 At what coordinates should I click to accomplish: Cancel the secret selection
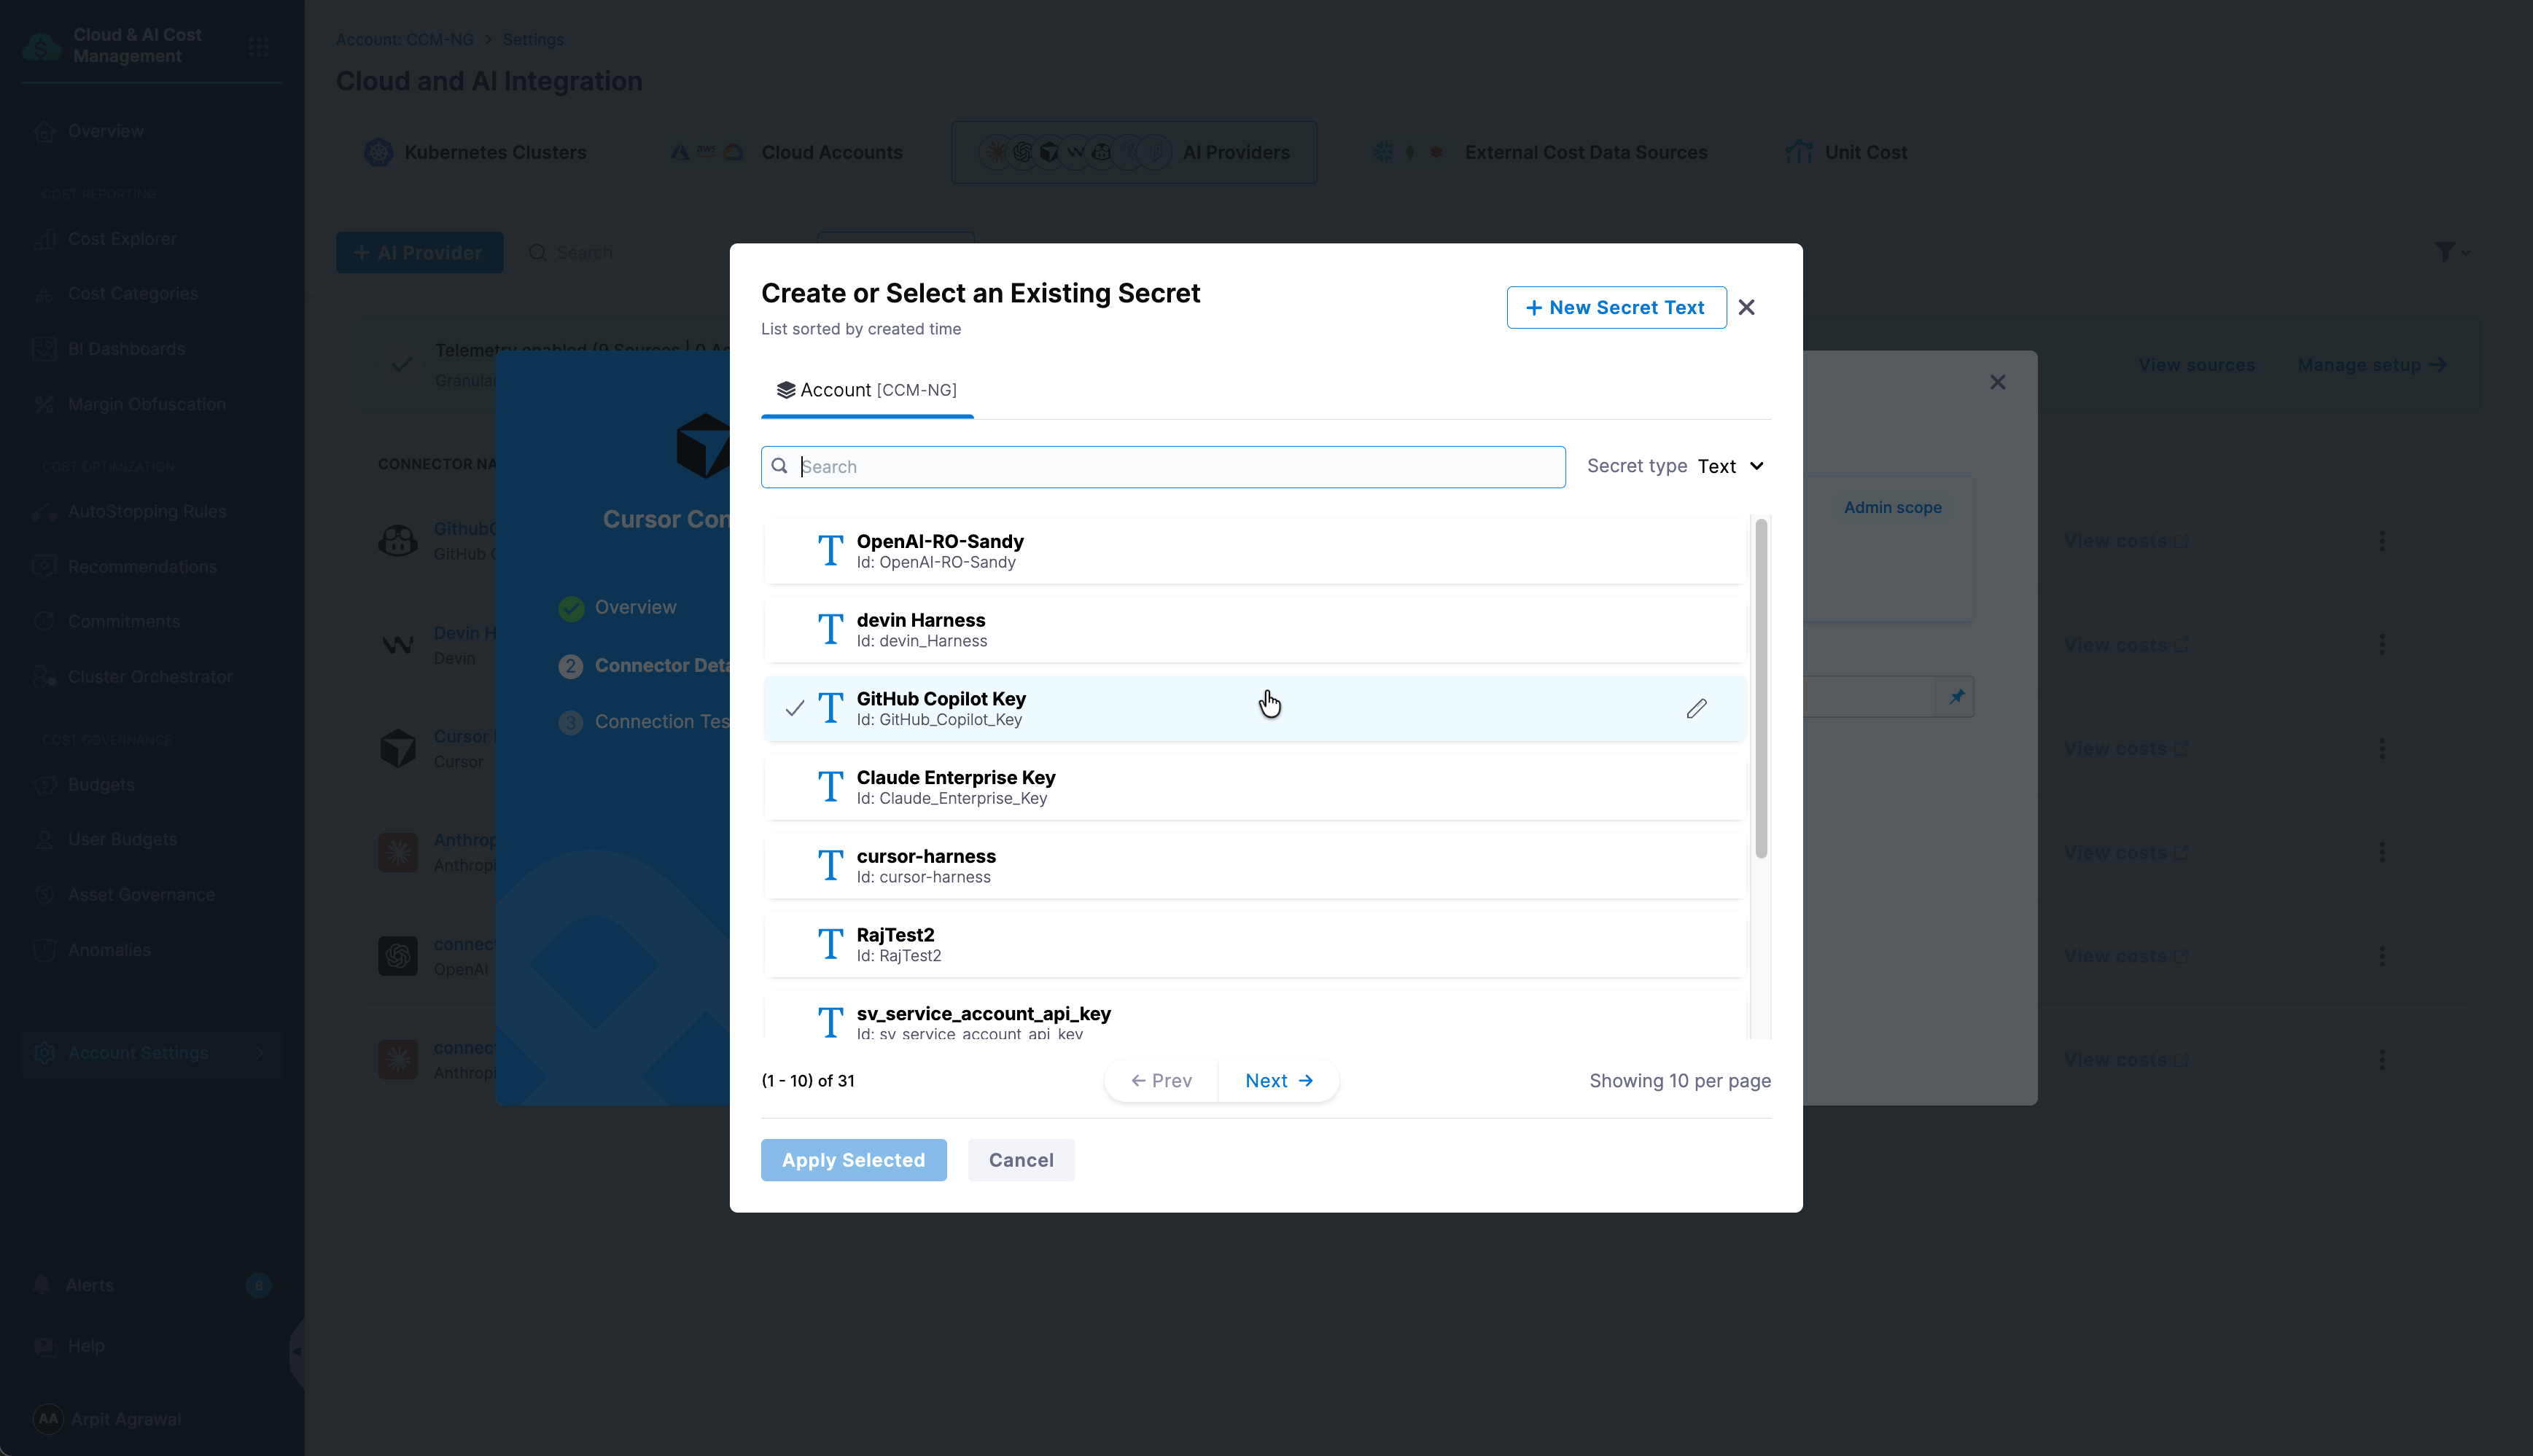click(1020, 1160)
